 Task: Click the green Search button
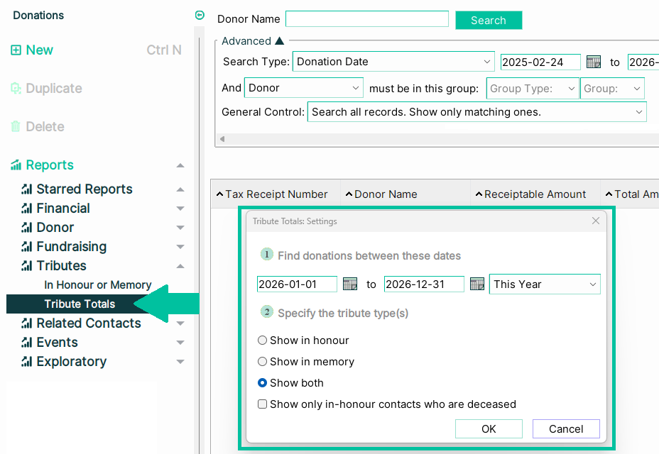[x=488, y=21]
